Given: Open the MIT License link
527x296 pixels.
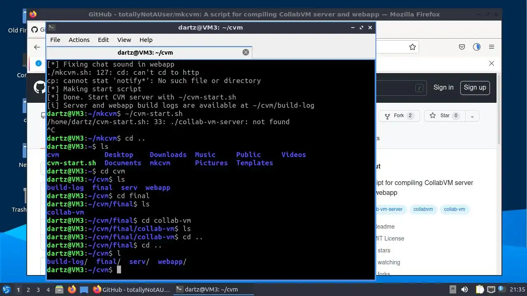Looking at the screenshot, I should point(389,238).
